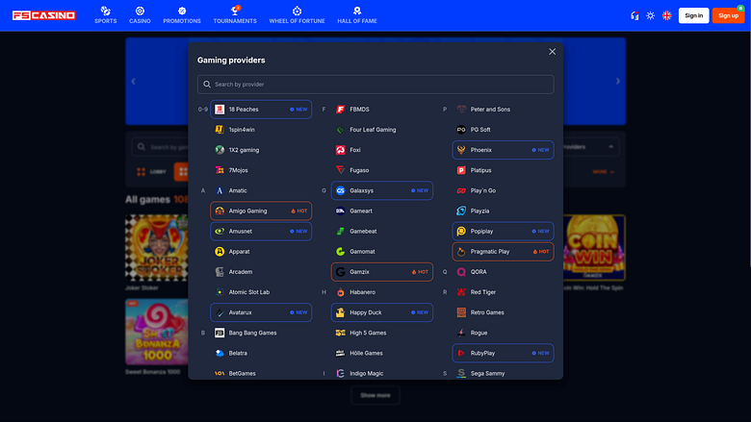Change language via UK flag
This screenshot has width=751, height=422.
[666, 15]
